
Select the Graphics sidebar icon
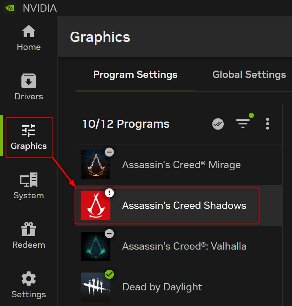tap(29, 137)
